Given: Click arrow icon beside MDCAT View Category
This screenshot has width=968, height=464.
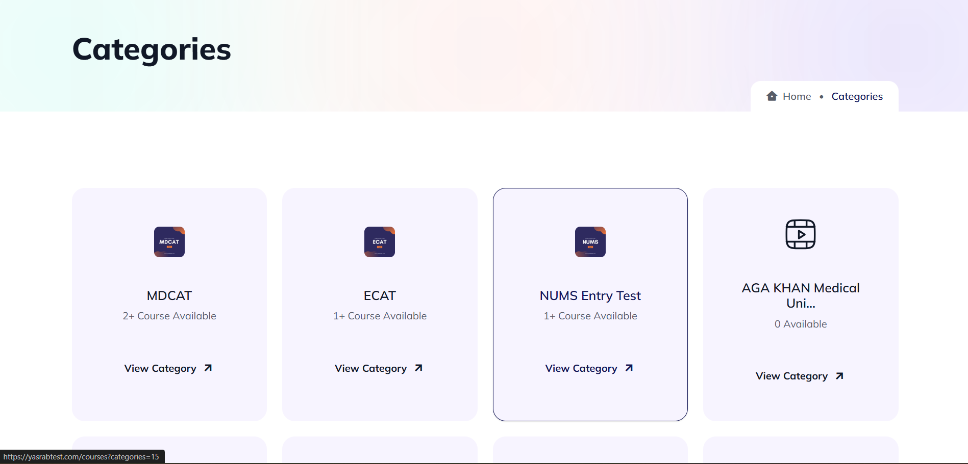Looking at the screenshot, I should coord(208,368).
